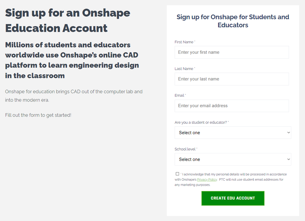Select the Email address input field
The height and width of the screenshot is (221, 305).
pos(231,106)
